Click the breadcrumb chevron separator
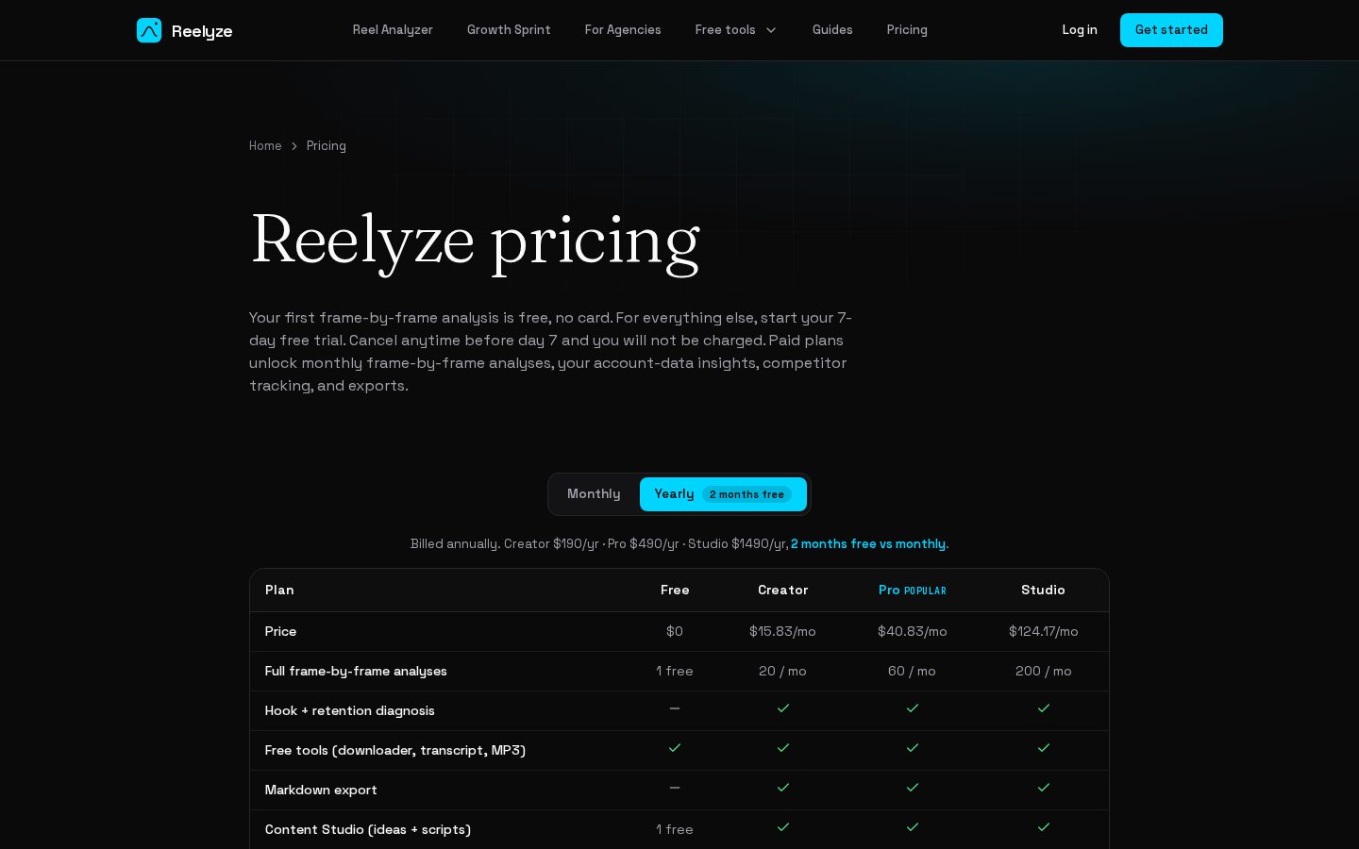The height and width of the screenshot is (849, 1359). click(x=294, y=146)
